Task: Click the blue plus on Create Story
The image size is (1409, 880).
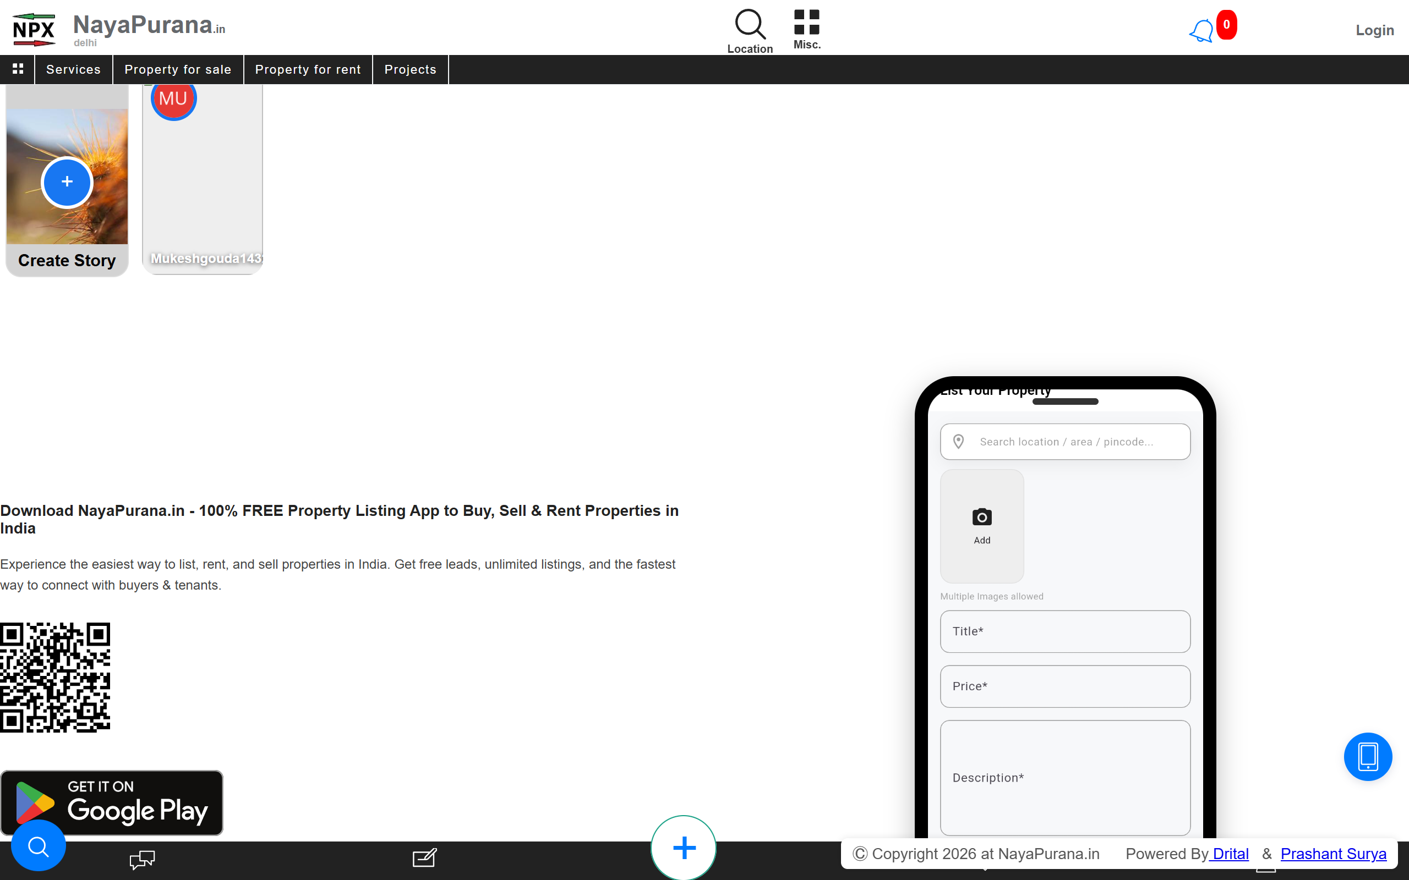Action: click(x=67, y=182)
